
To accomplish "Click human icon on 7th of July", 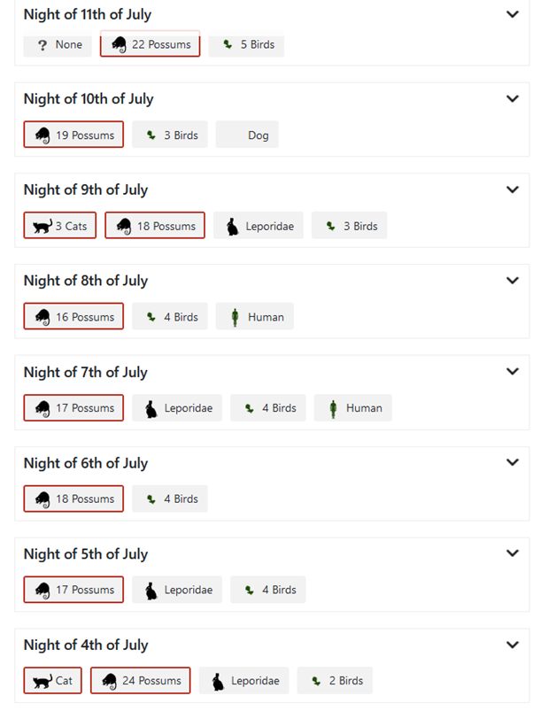I will coord(333,408).
